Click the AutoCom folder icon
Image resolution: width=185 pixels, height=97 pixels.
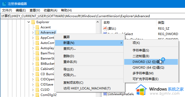(x=37, y=43)
